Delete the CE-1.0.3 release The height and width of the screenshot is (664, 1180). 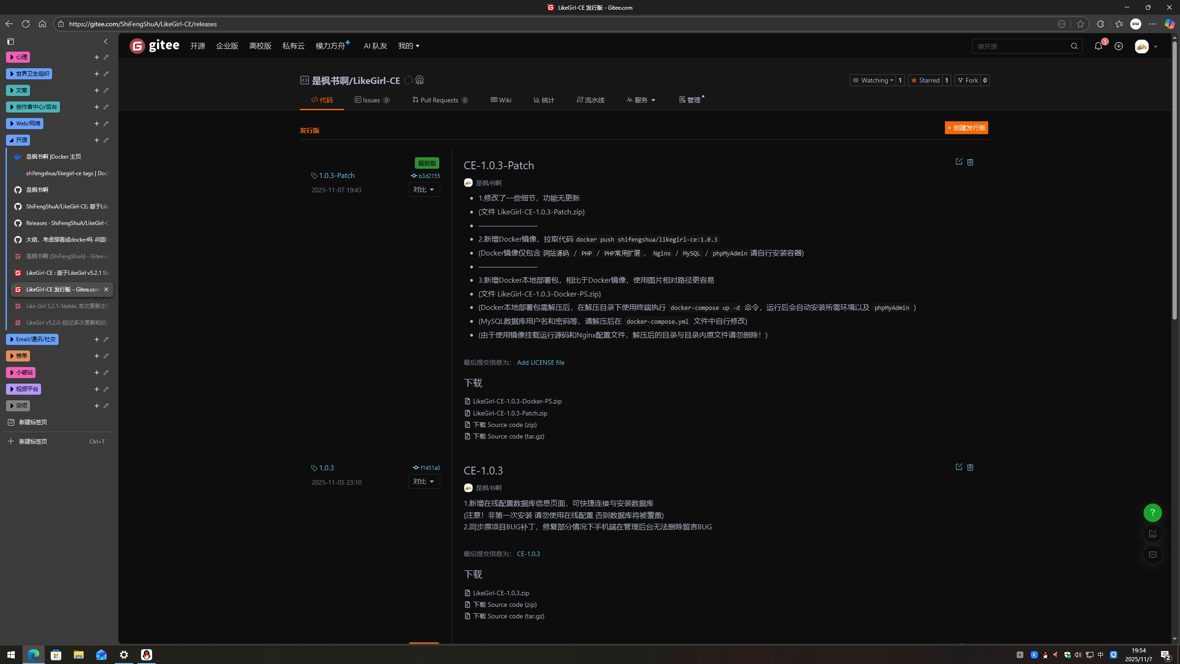[970, 467]
